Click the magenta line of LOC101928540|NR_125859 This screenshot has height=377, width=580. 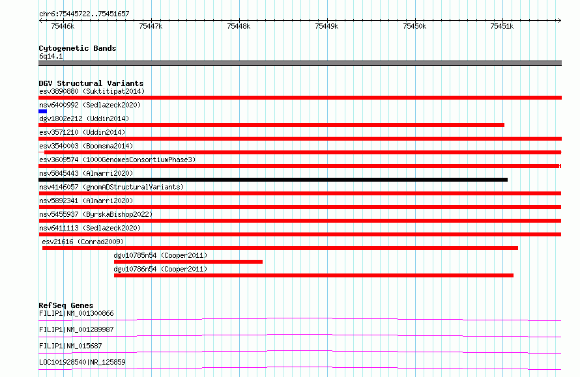[300, 368]
